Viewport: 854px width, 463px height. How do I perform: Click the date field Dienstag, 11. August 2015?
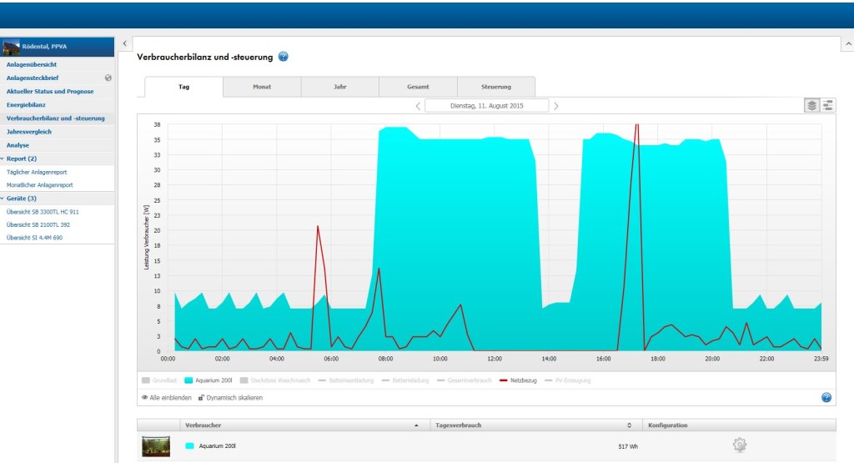click(x=486, y=106)
